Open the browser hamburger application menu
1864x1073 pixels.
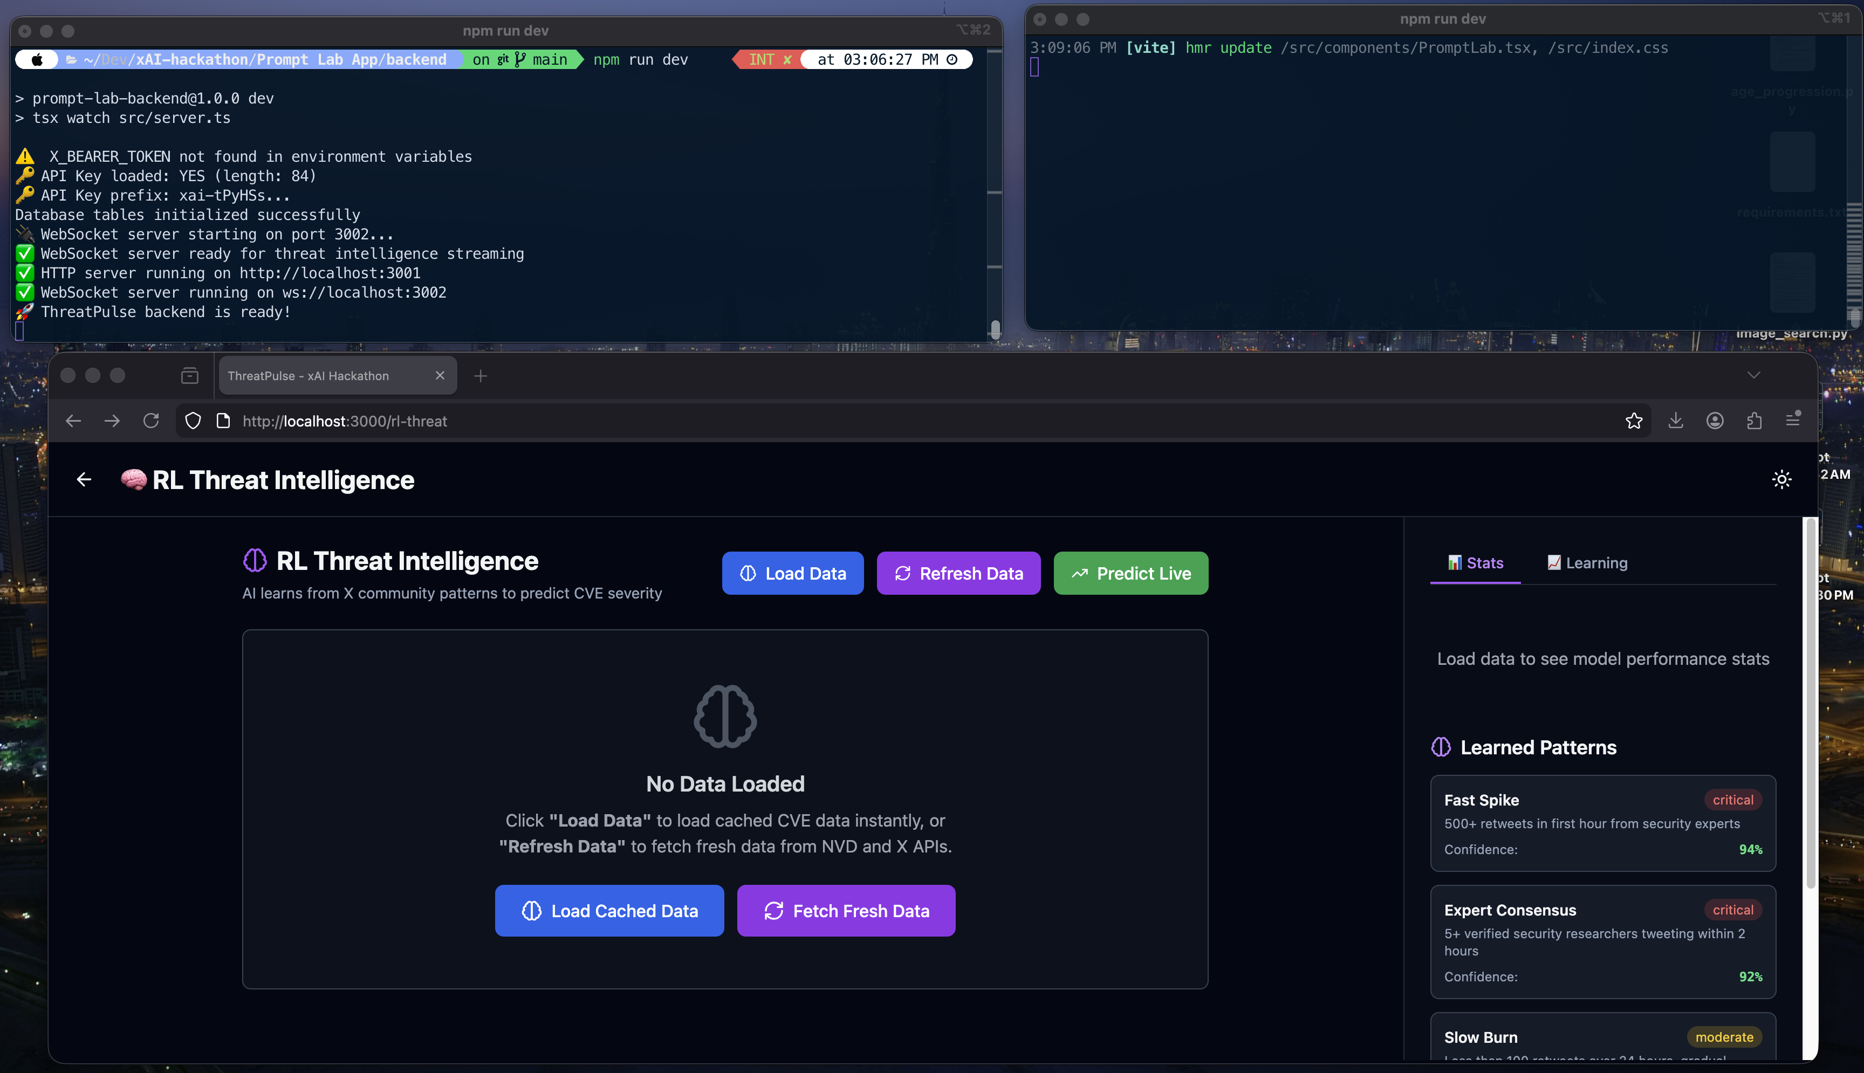click(x=1793, y=420)
